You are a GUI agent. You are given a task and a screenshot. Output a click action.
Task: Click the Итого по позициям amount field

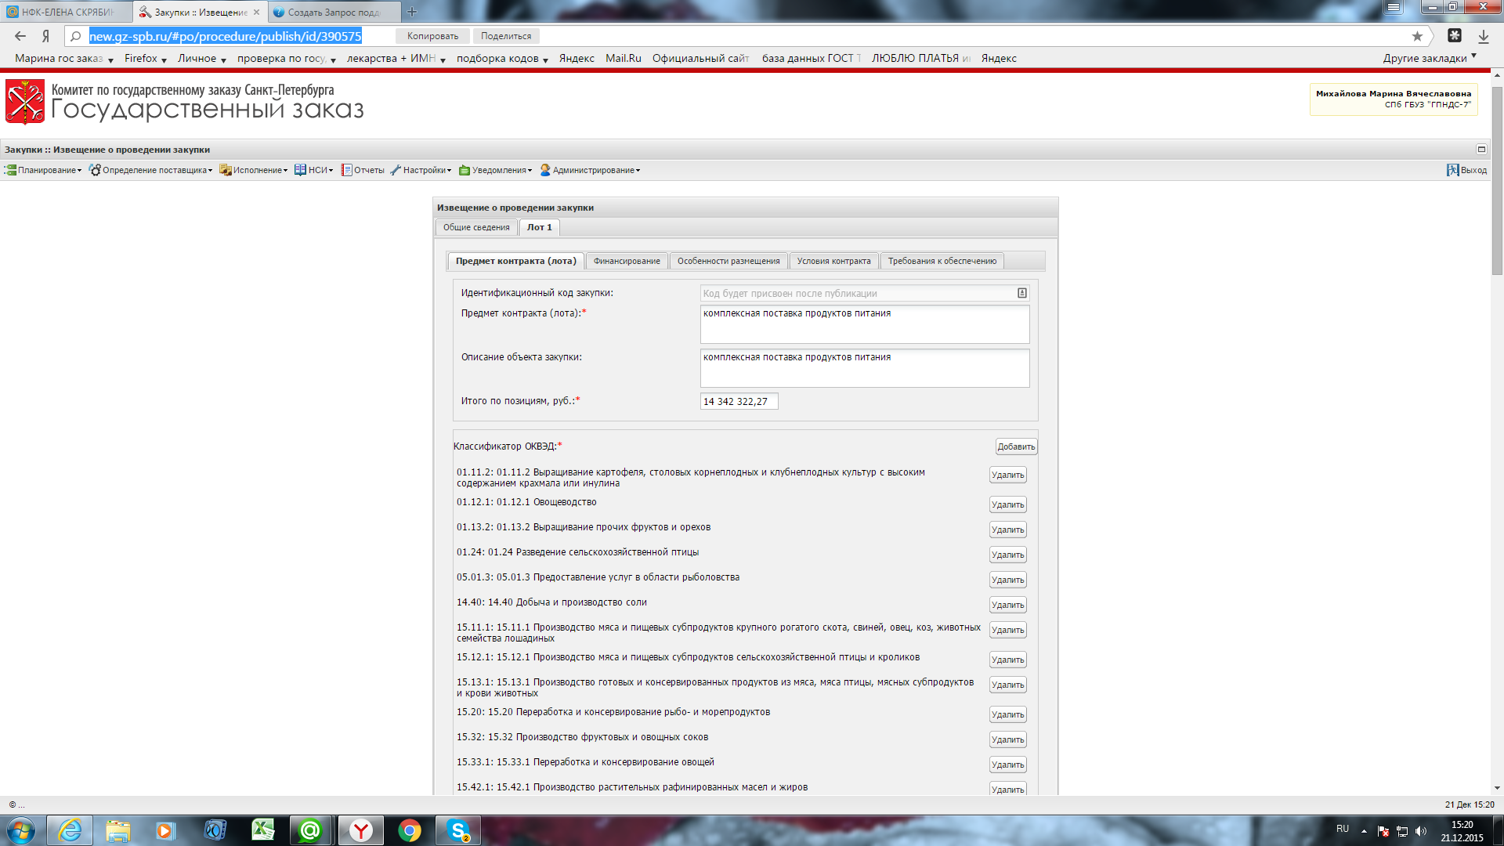(x=738, y=401)
